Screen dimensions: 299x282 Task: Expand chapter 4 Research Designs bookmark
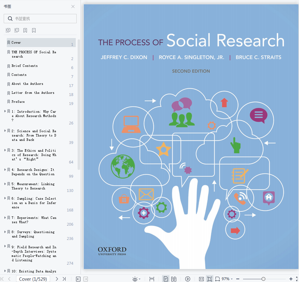(5, 169)
